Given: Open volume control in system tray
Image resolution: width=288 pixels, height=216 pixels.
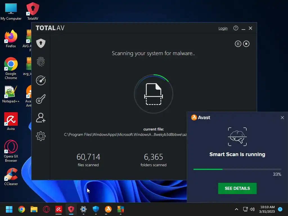Looking at the screenshot, I should 252,209.
